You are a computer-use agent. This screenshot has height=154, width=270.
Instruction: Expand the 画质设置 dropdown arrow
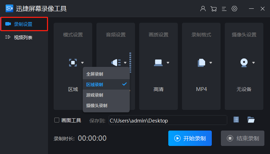click(168, 63)
